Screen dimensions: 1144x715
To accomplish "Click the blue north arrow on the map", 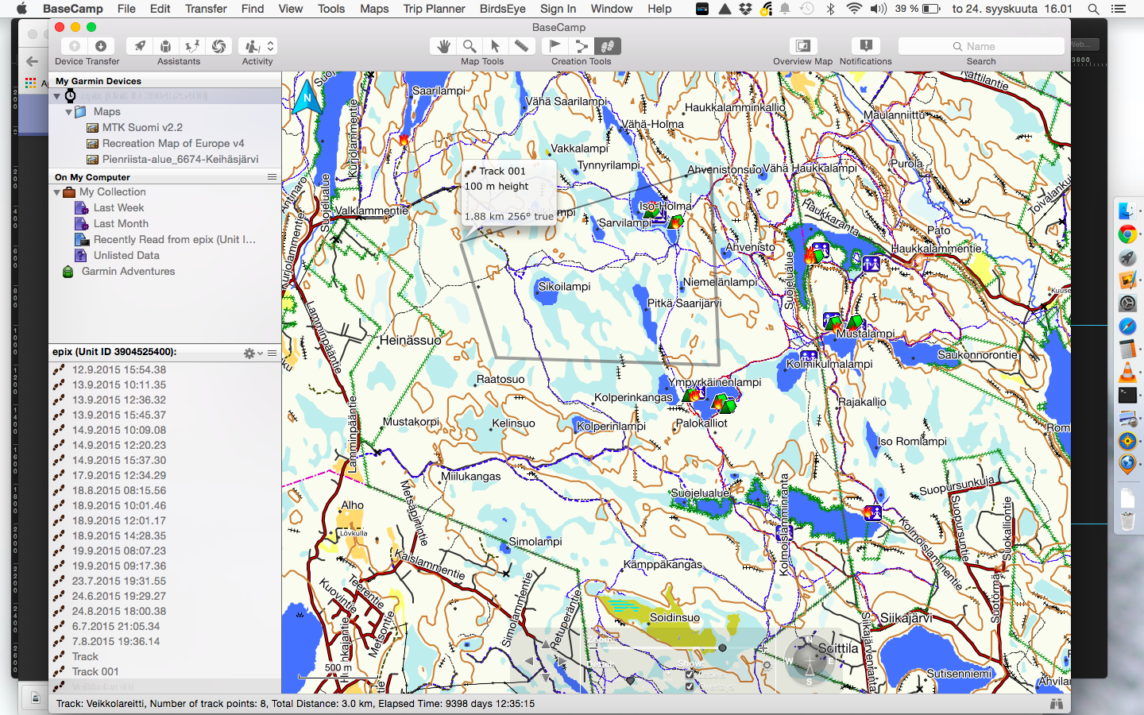I will point(307,99).
